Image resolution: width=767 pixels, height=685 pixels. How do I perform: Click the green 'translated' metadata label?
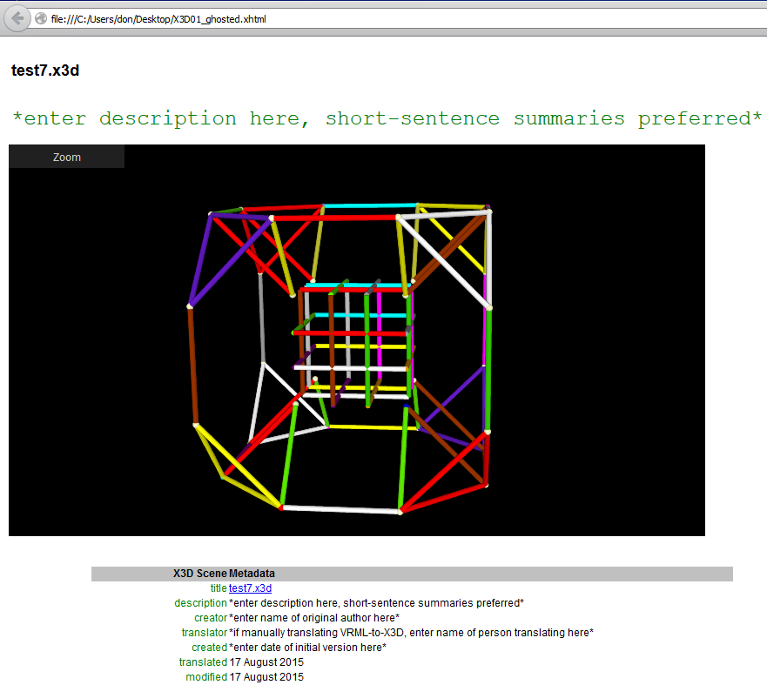[203, 662]
